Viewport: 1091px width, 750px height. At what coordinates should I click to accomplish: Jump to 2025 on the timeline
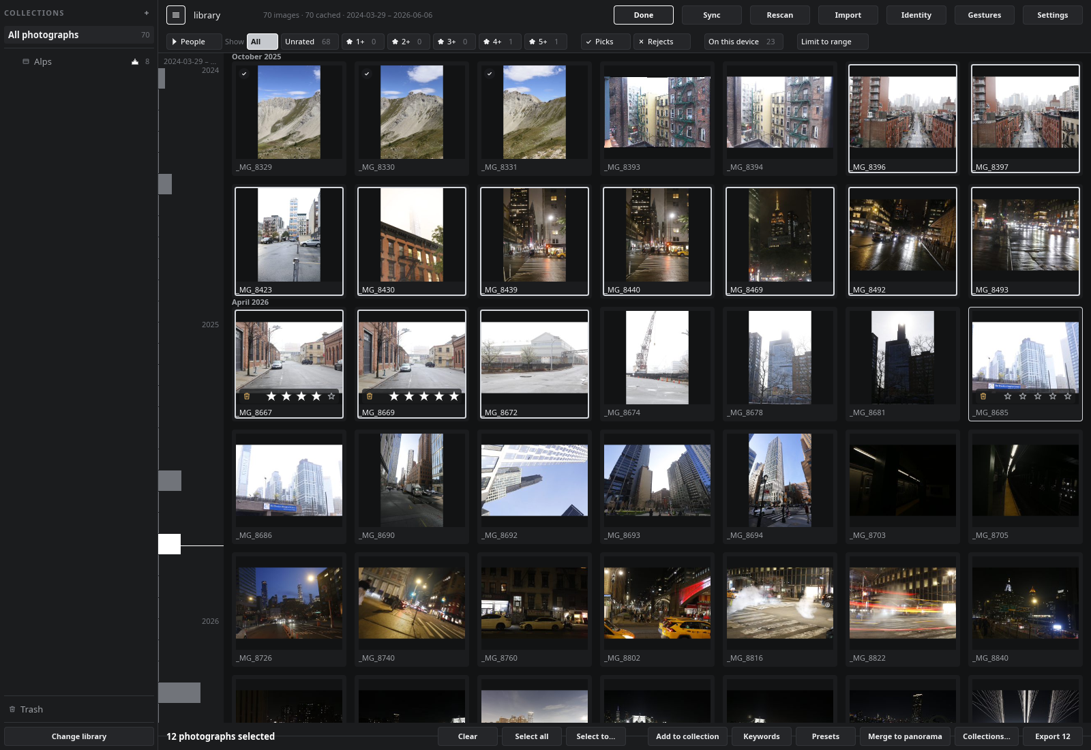(210, 325)
